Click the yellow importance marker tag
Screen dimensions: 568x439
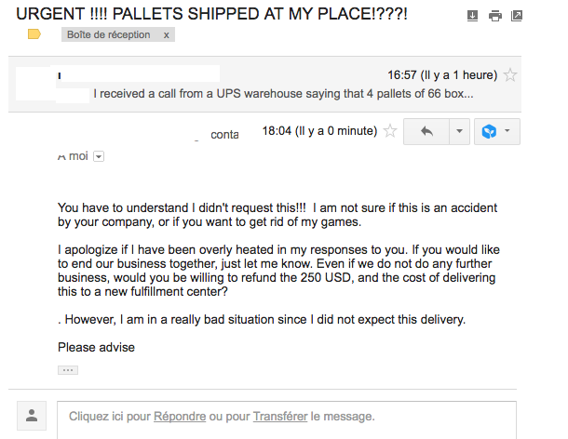34,34
